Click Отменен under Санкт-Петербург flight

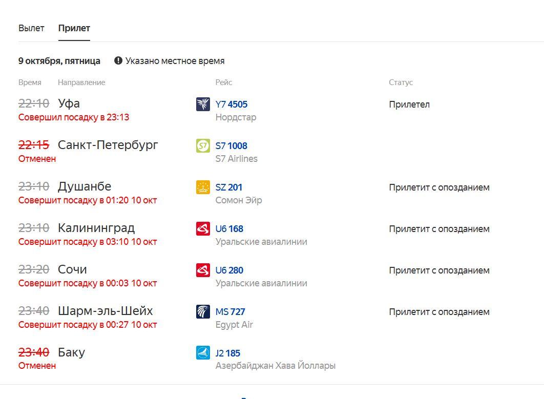tap(37, 159)
